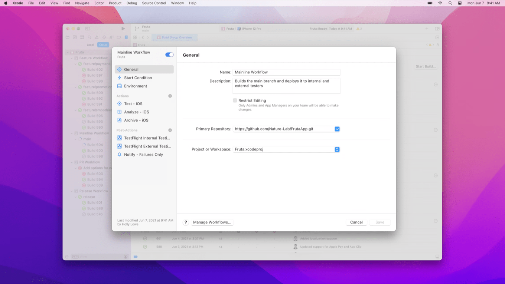Click the plus Library button in Xcode toolbar
505x284 pixels.
coord(427,29)
